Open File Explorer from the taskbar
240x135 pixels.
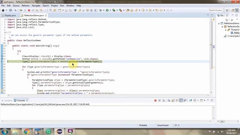pos(15,132)
